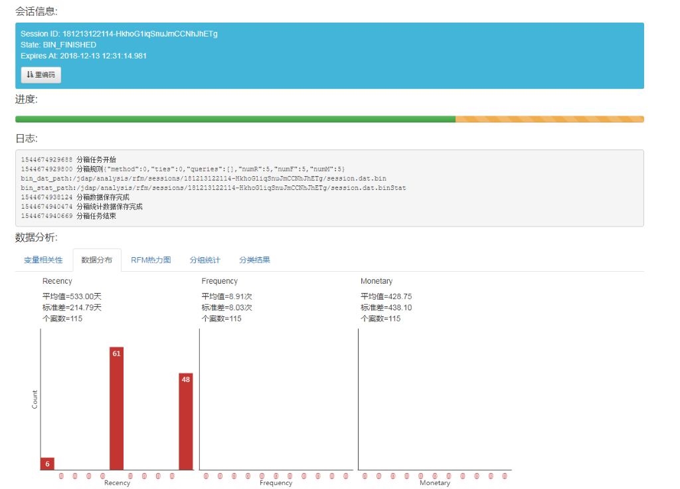Open the RFM热力图 tab
Screen dimensions: 680x489
click(151, 260)
